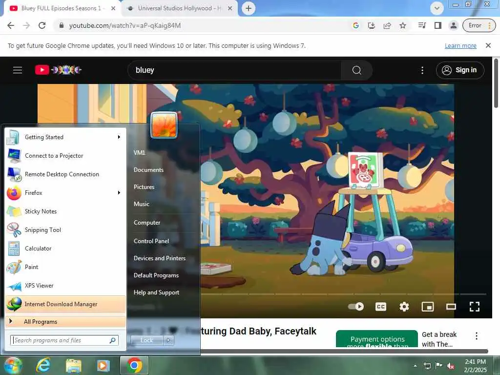
Task: Click the bluey search field
Action: tap(234, 70)
